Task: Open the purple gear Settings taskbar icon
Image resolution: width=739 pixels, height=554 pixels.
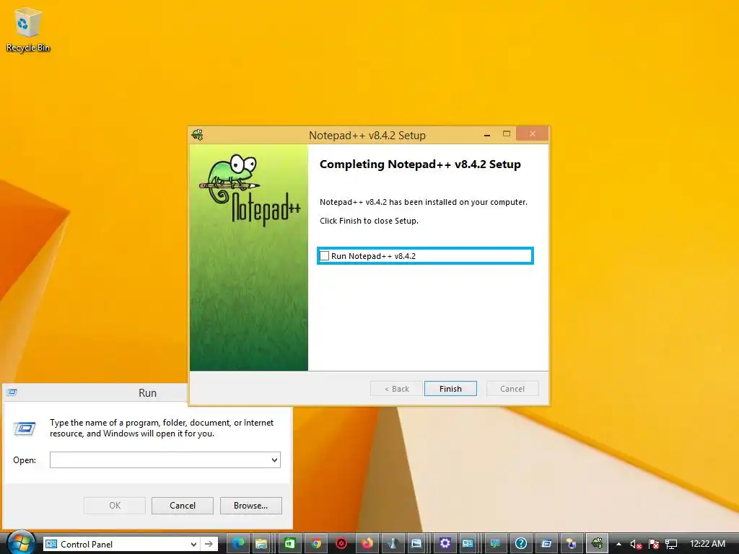Action: [x=445, y=544]
